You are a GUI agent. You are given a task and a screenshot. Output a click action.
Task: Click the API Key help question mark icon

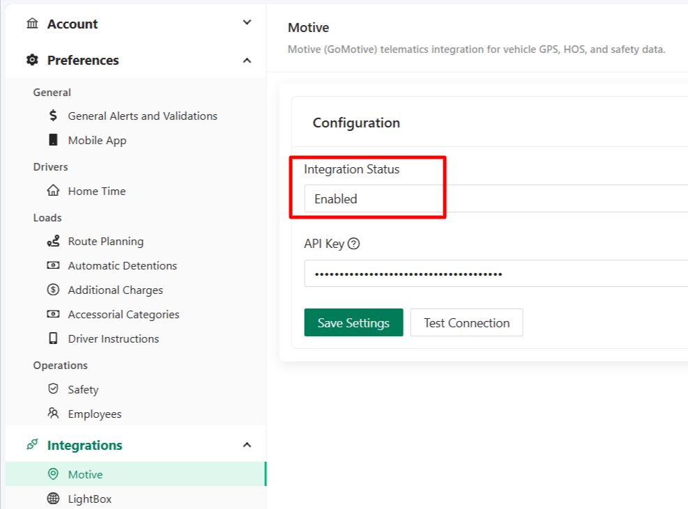(353, 243)
